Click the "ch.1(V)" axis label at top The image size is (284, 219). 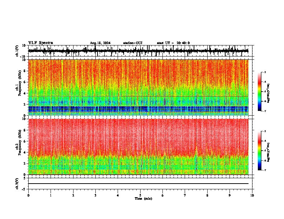coord(17,51)
